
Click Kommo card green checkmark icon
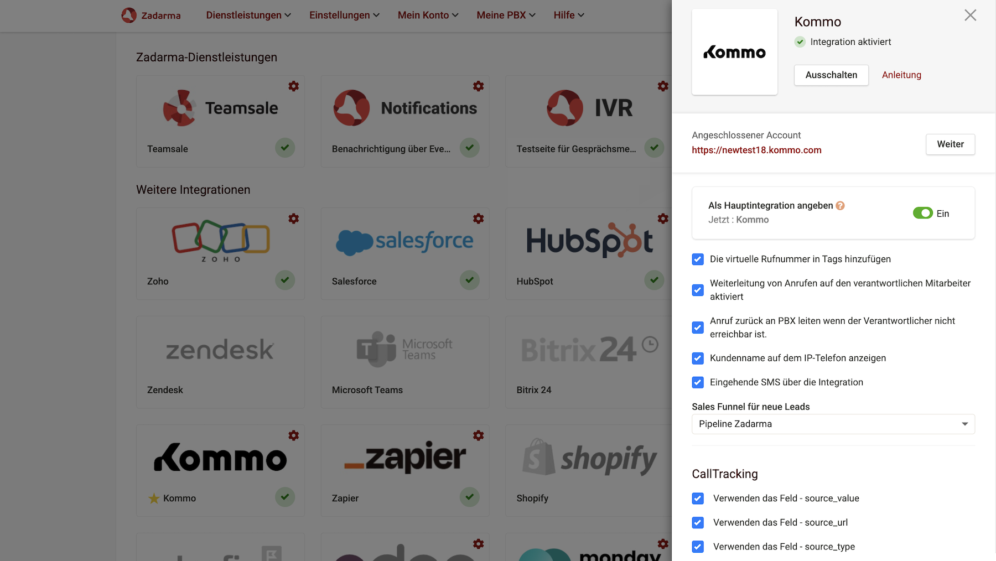tap(285, 497)
